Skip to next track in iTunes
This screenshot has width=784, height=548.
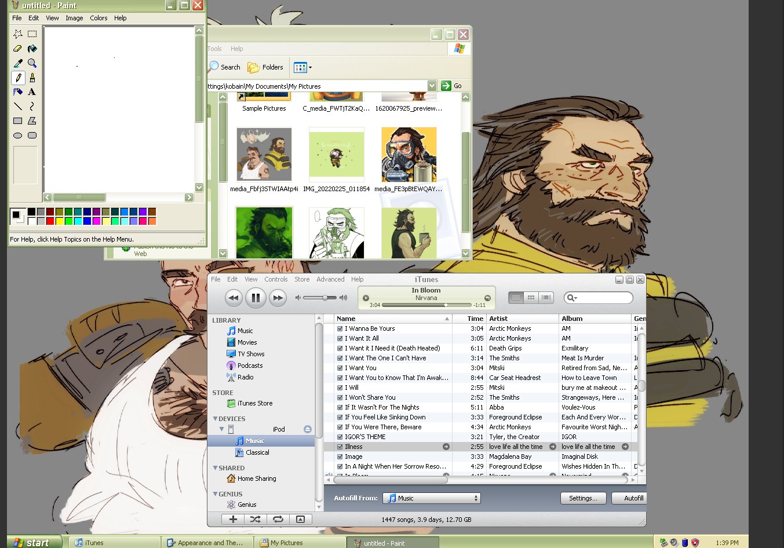tap(278, 298)
